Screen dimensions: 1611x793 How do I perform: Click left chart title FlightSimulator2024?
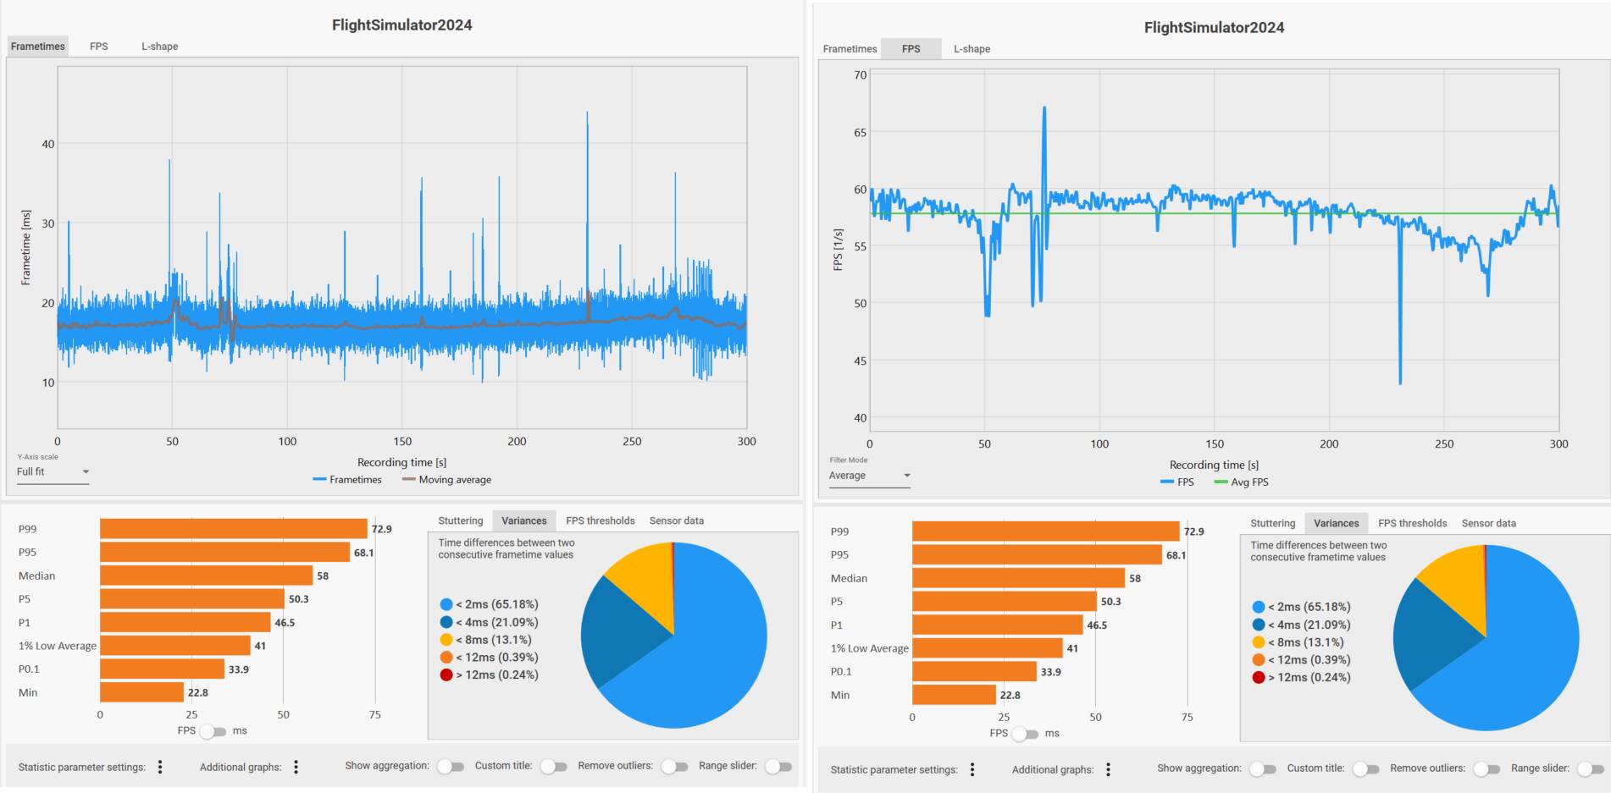[x=402, y=25]
